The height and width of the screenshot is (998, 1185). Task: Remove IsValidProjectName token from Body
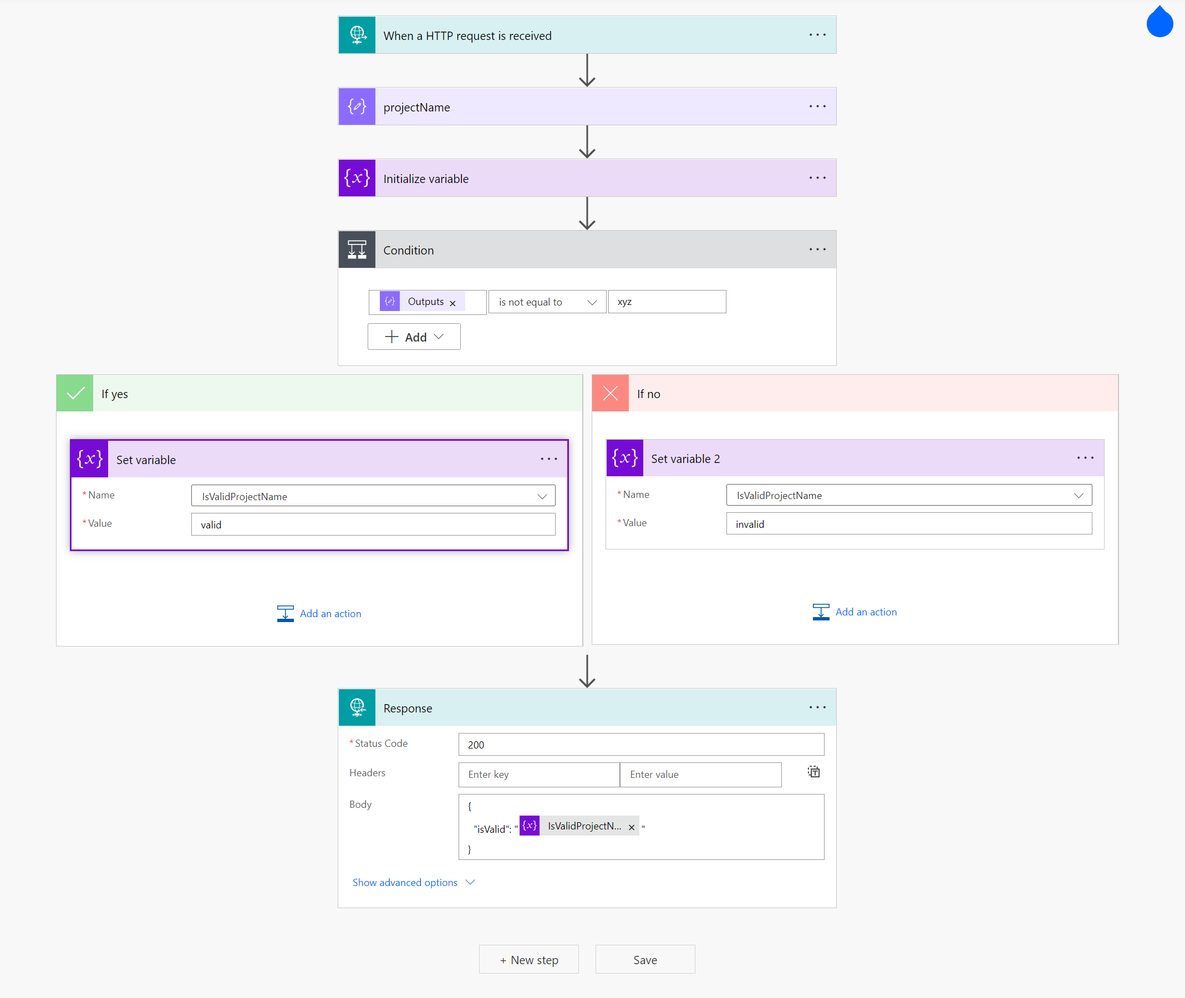coord(631,827)
